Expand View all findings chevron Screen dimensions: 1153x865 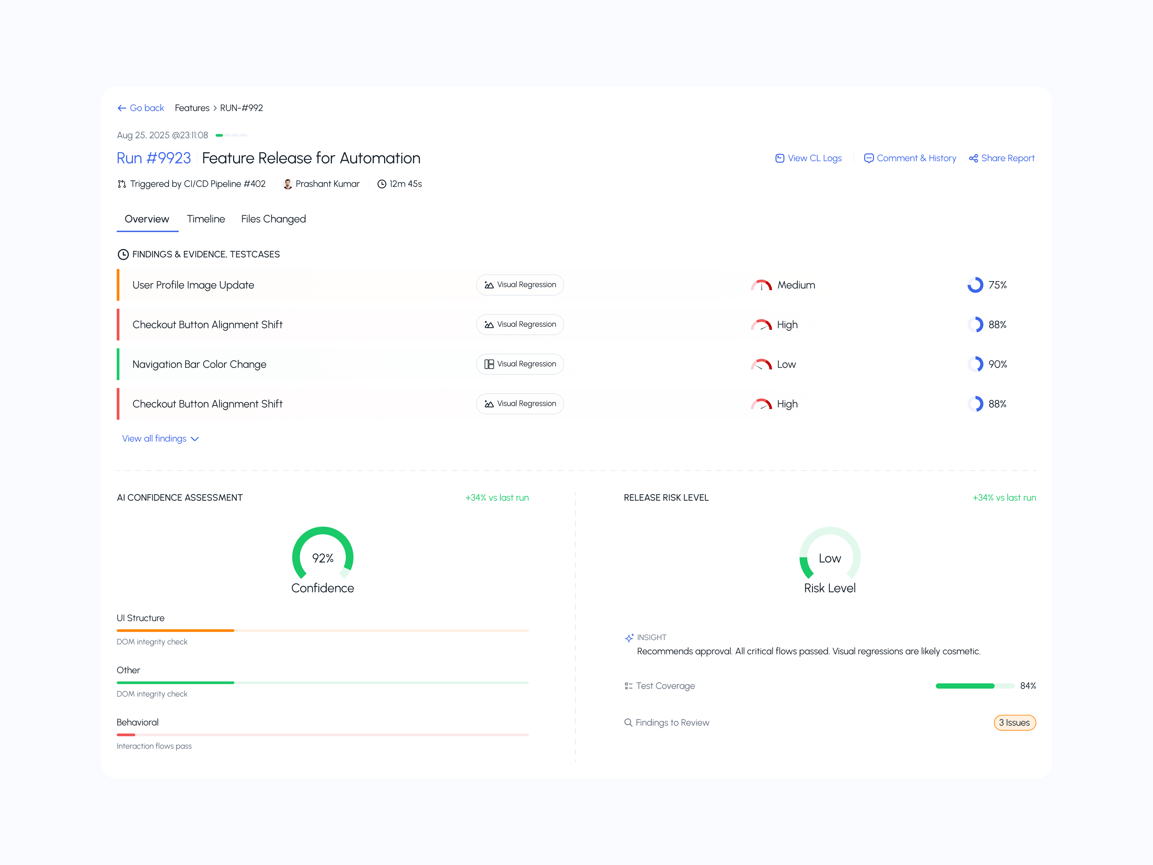click(195, 439)
